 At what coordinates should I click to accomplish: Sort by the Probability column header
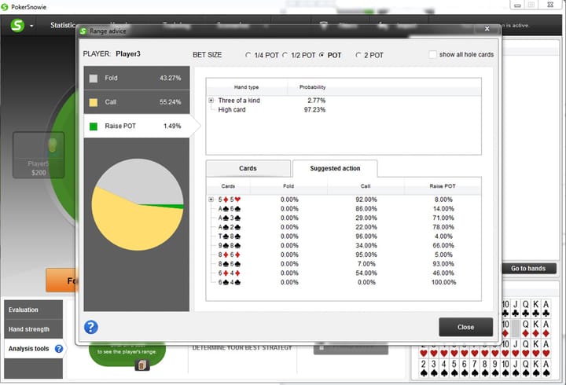coord(313,87)
